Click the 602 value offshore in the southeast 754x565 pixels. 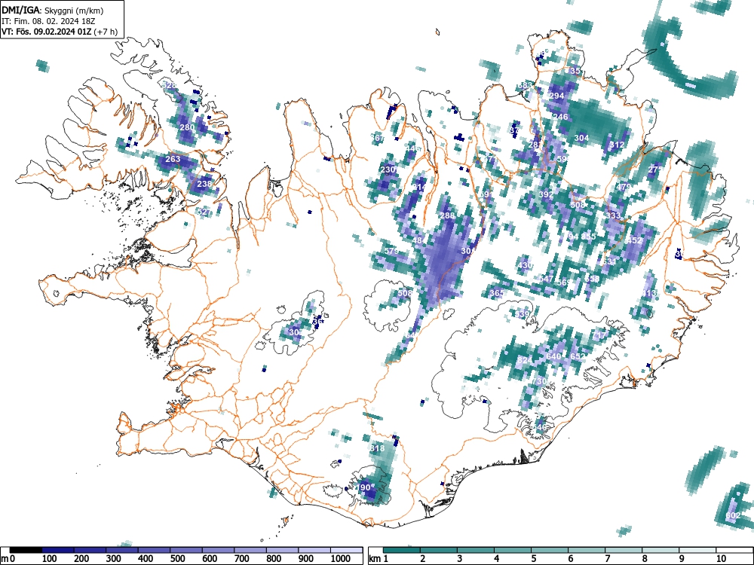733,515
